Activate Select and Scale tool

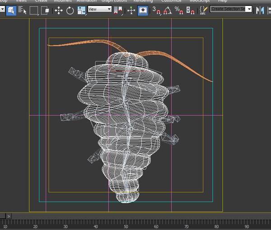click(x=81, y=10)
